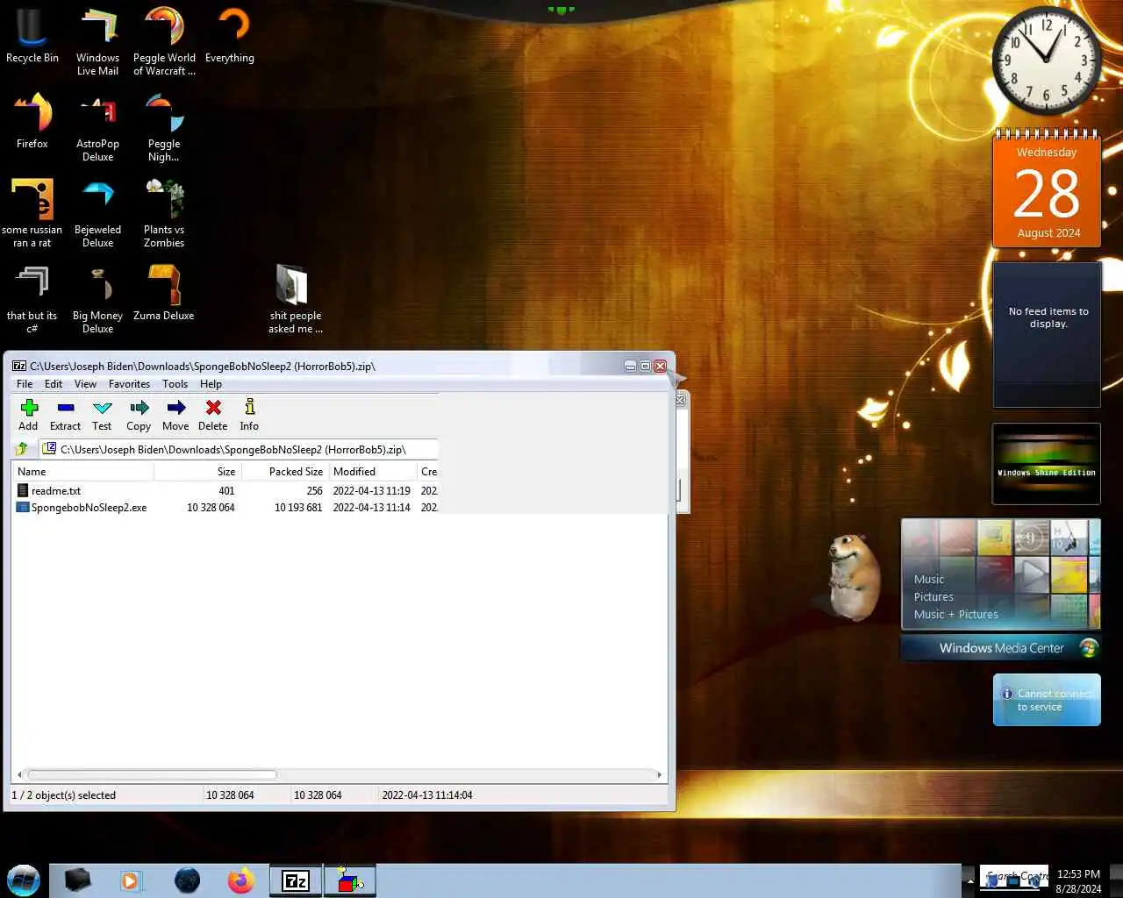Click '1 / 2 object(s) selected' status text
This screenshot has width=1123, height=898.
pos(63,795)
